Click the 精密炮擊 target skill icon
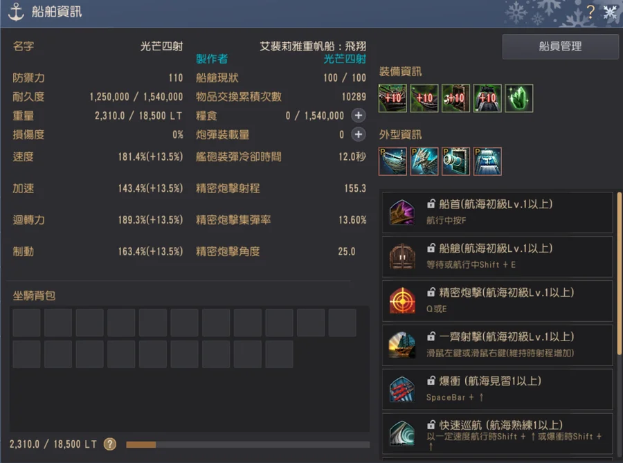 402,300
